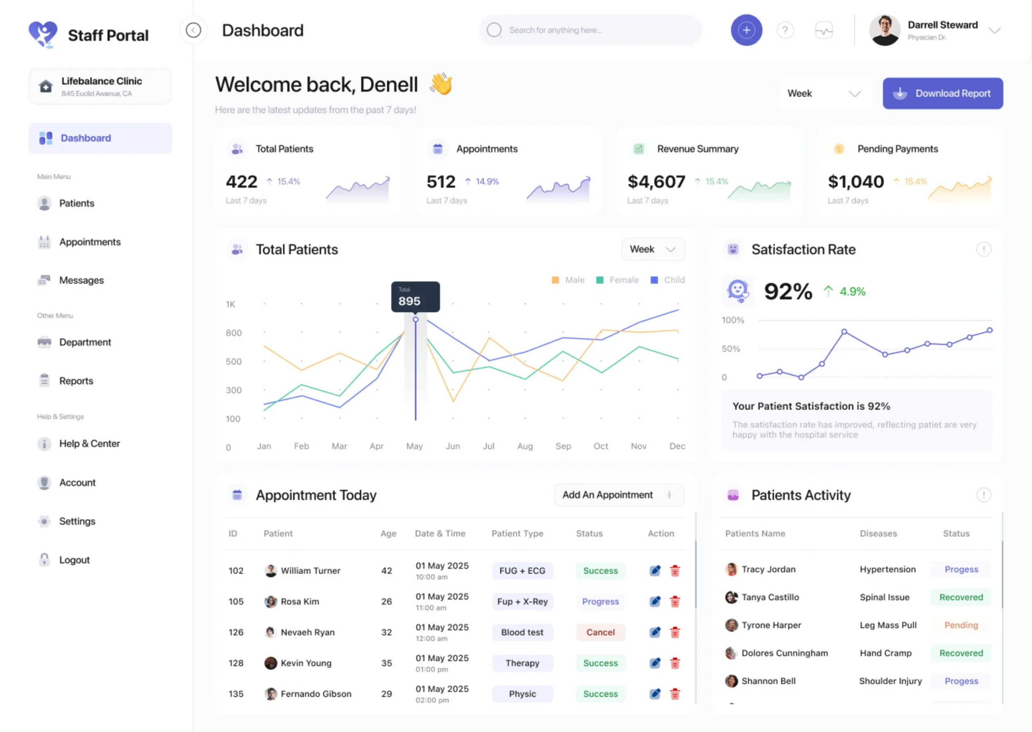Delete Rosa Kim's appointment
The height and width of the screenshot is (732, 1032).
(675, 601)
